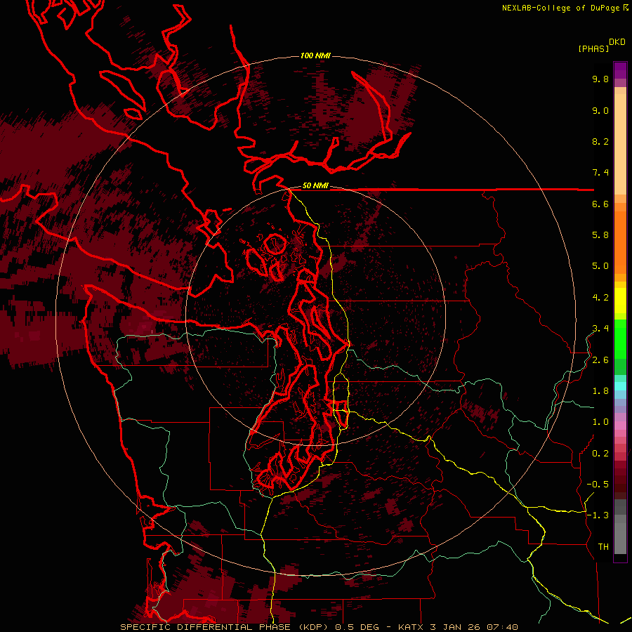Click the 5.0 value on the scale
The height and width of the screenshot is (632, 632).
tap(600, 266)
